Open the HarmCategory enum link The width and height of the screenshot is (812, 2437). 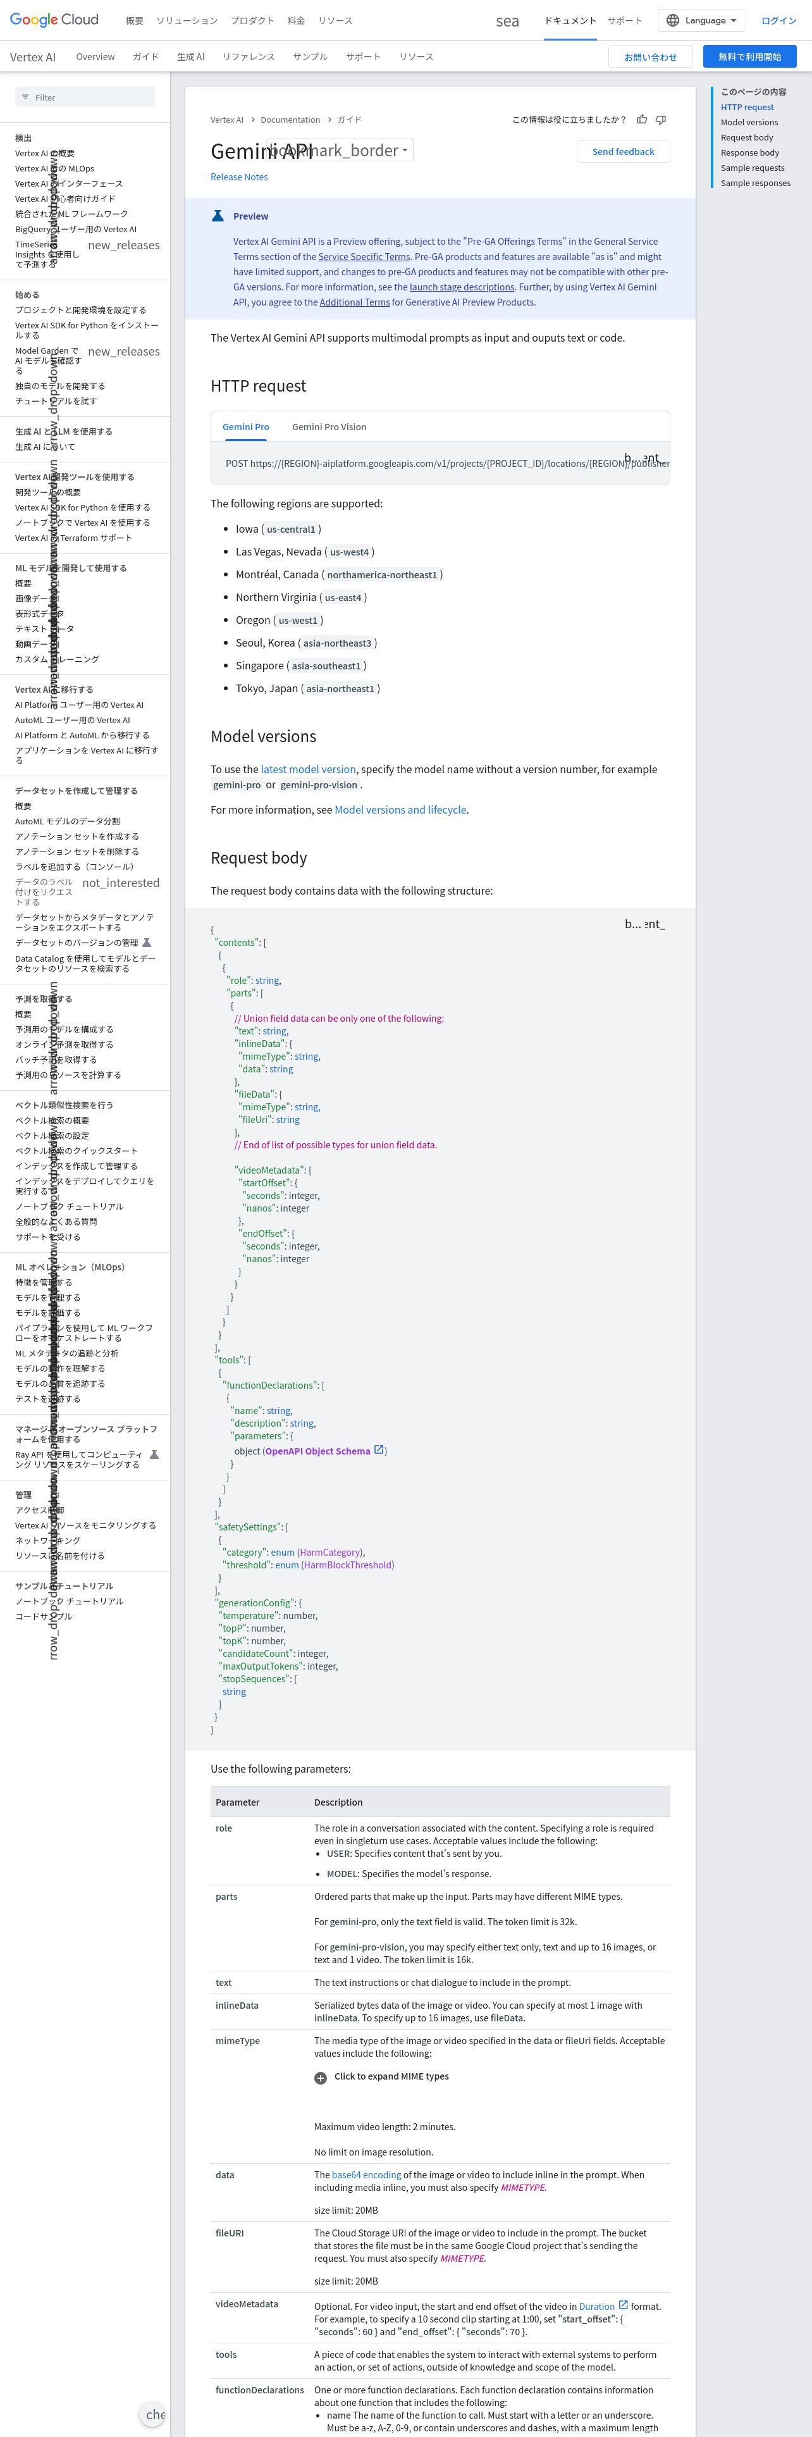[x=330, y=1553]
